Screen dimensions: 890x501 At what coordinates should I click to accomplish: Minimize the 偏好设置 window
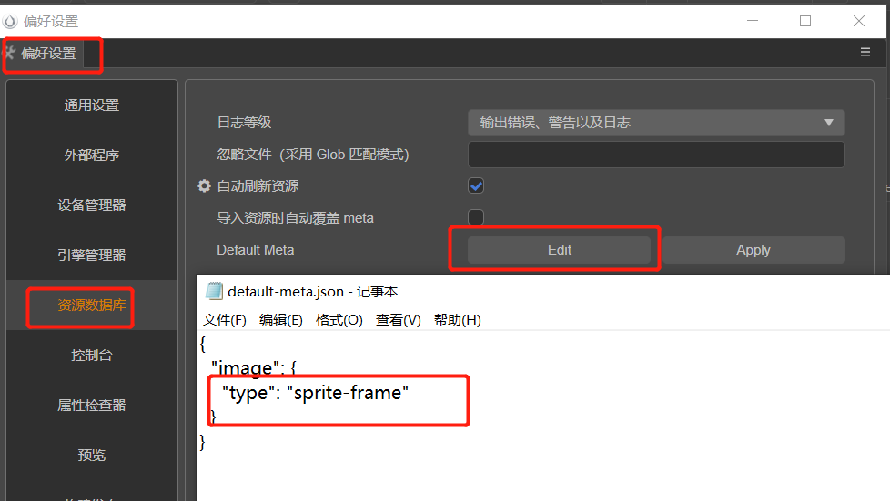tap(753, 21)
